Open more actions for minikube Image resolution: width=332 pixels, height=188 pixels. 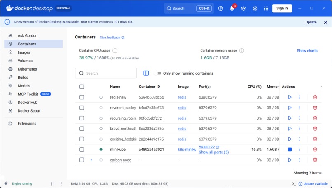point(299,149)
